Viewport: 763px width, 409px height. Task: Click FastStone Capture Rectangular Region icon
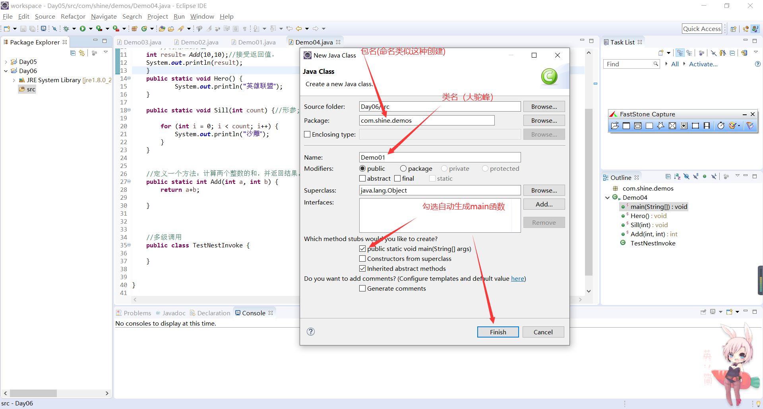(649, 126)
